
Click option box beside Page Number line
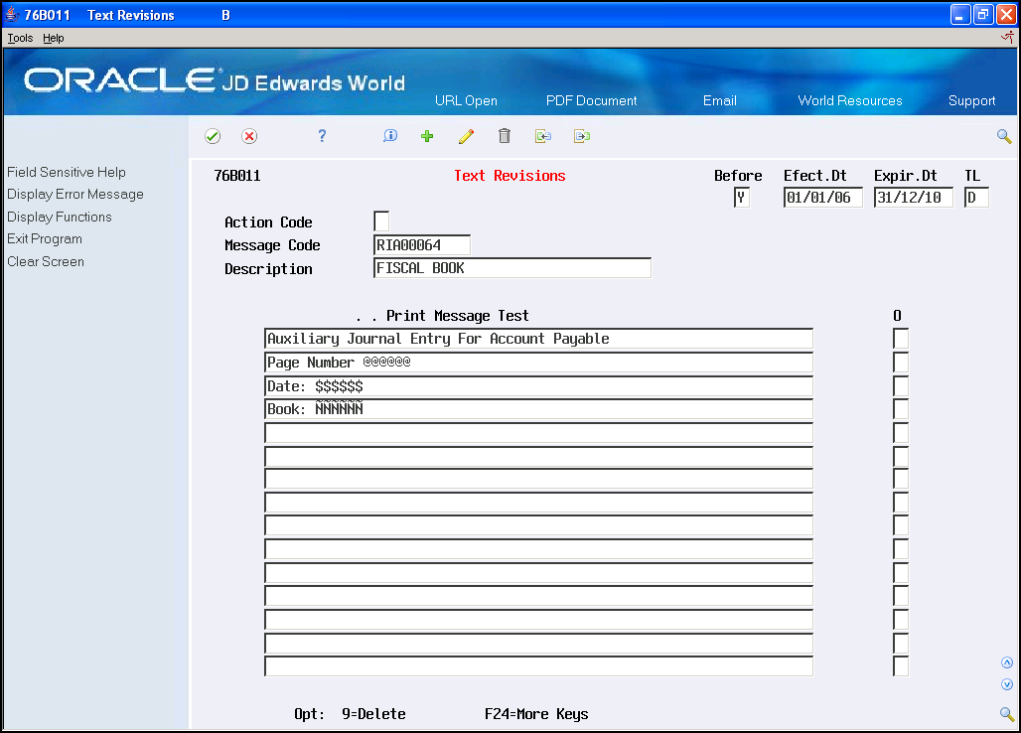click(x=901, y=362)
